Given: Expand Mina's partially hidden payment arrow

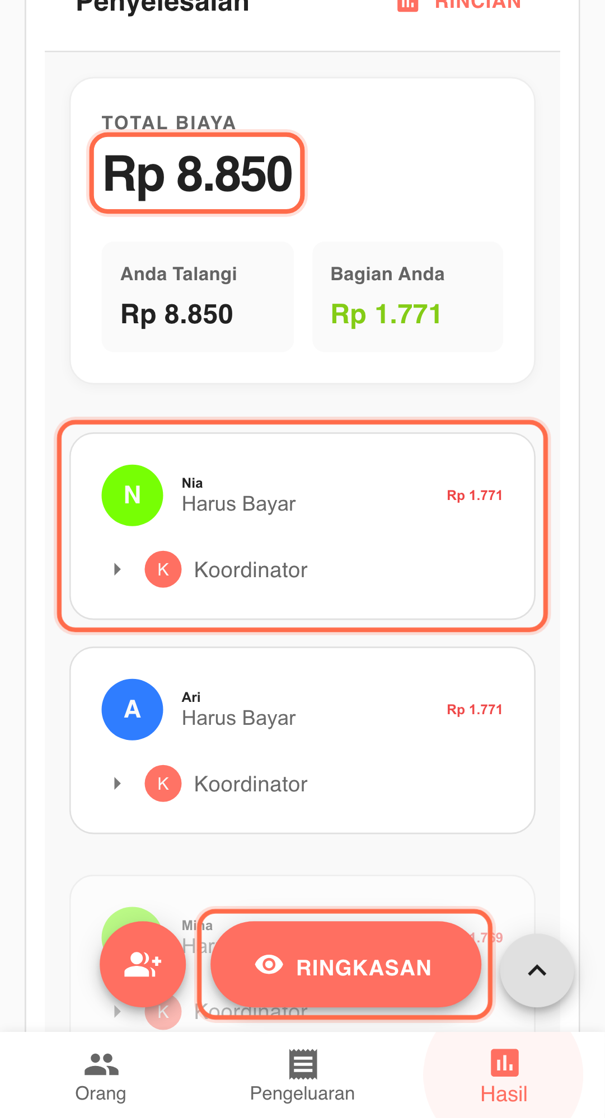Looking at the screenshot, I should tap(118, 1012).
